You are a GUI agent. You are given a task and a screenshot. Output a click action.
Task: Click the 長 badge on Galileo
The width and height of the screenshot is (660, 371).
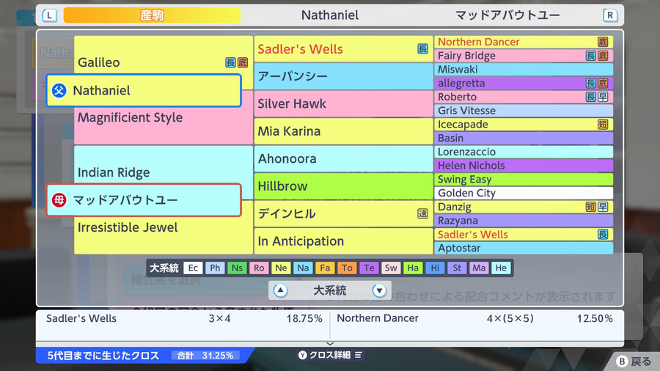pos(230,62)
